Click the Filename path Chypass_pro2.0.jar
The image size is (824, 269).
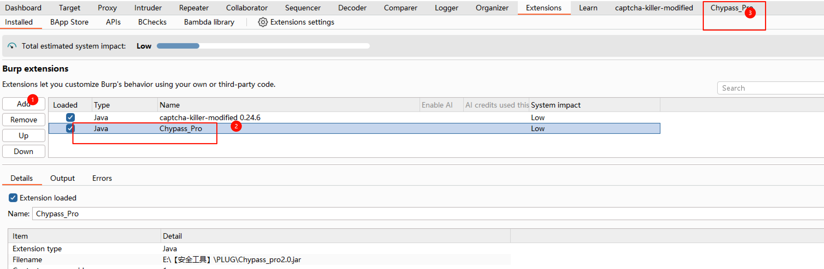(232, 259)
